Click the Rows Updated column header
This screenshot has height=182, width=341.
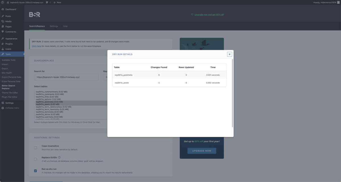[186, 67]
